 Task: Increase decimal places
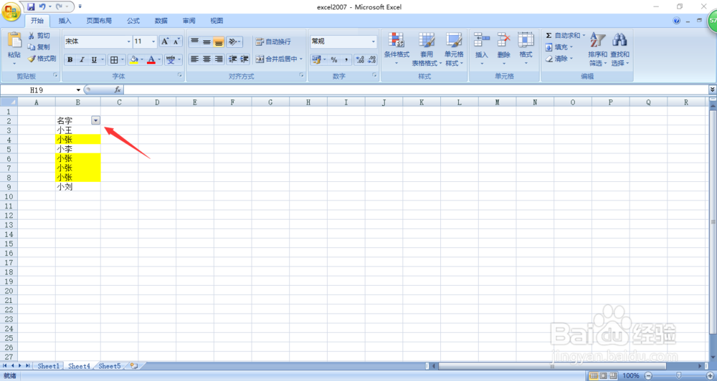360,59
